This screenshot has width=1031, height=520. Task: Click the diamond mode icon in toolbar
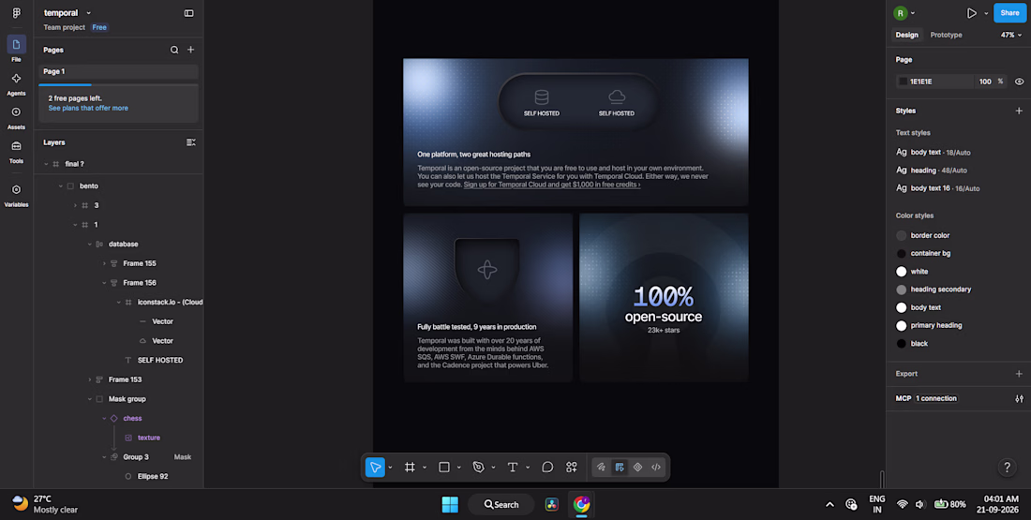tap(637, 467)
